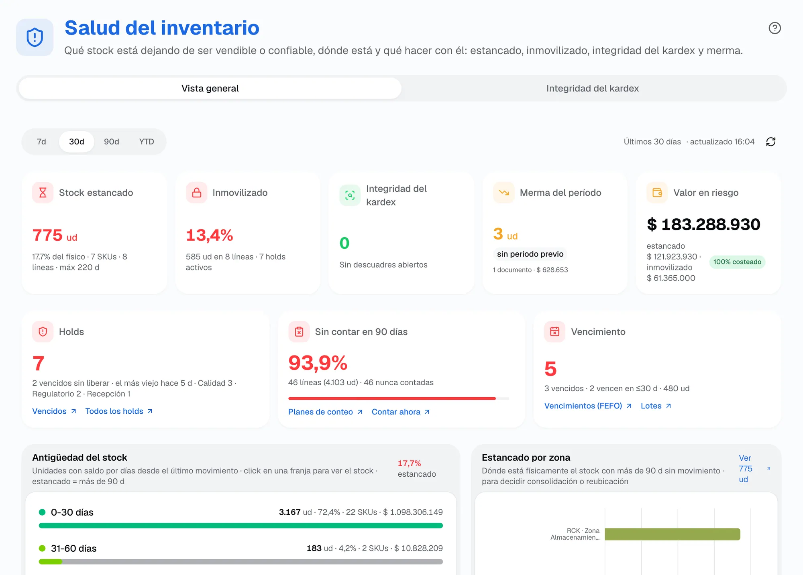Click the 31-60 días aging bar
Viewport: 803px width, 575px height.
click(x=241, y=562)
